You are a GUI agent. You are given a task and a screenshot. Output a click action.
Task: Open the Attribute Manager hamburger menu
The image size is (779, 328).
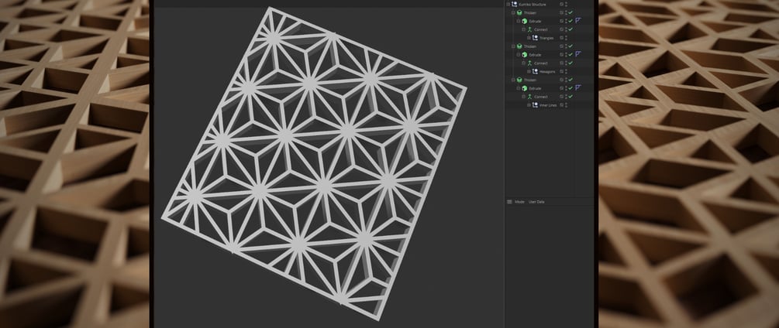pyautogui.click(x=509, y=202)
